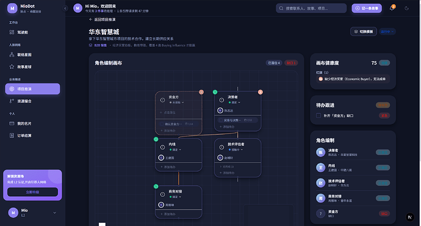Screen dimensions: 421x226
Task: Click the MioDot logo avatar
Action: tap(12, 9)
